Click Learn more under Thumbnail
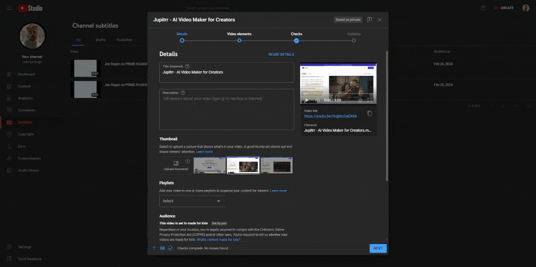 [204, 151]
